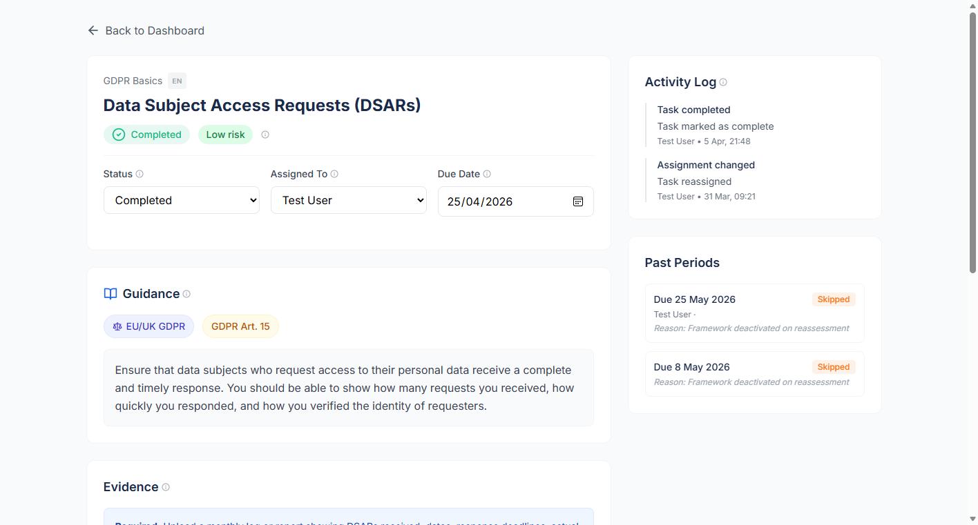Click the back arrow icon
Image resolution: width=978 pixels, height=525 pixels.
click(93, 30)
